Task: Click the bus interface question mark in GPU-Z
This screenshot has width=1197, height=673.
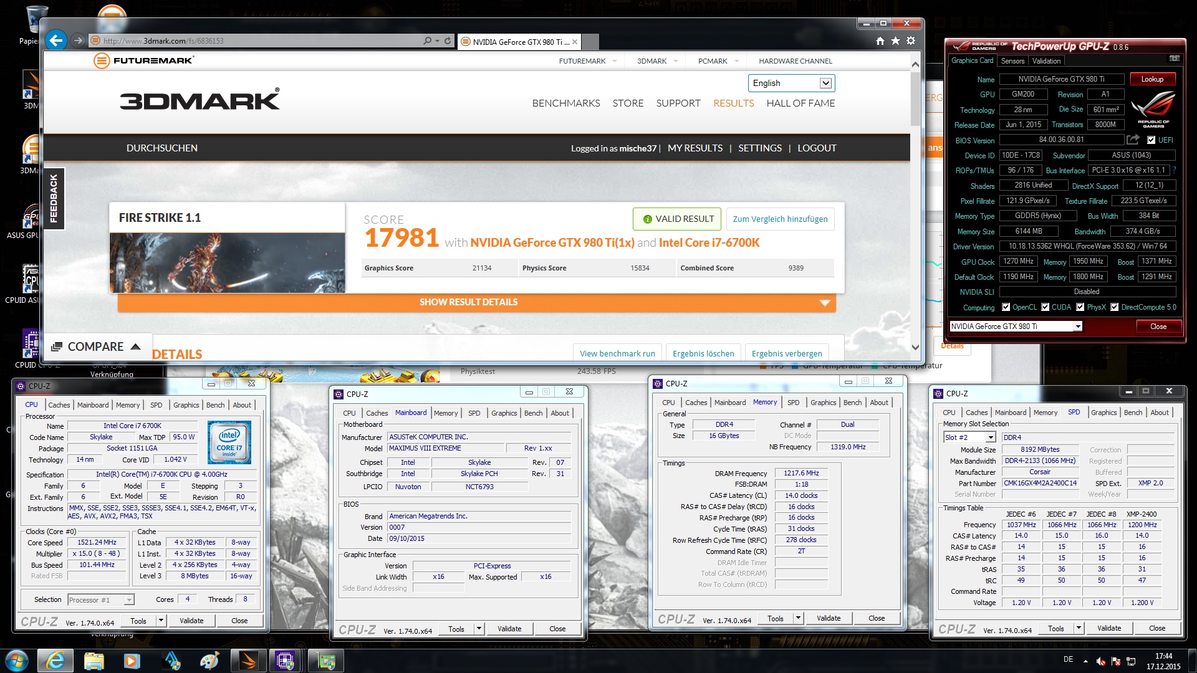Action: 1174,170
